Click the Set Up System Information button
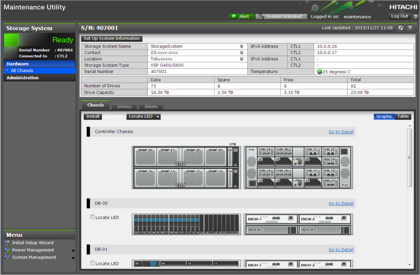 112,39
